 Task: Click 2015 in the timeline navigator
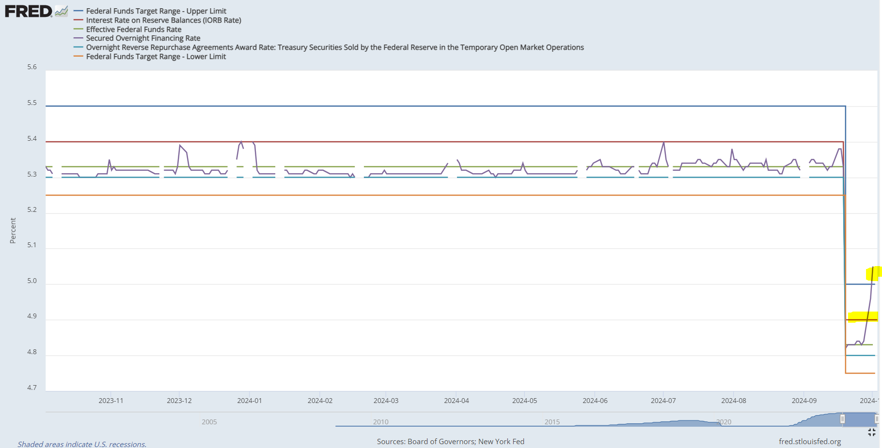pos(552,422)
